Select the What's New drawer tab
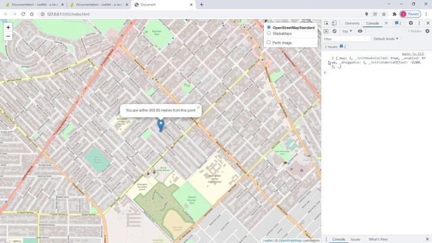The height and width of the screenshot is (243, 432). 378,239
